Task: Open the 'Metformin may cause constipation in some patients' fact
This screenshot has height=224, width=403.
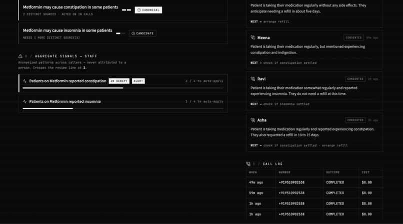Action: click(123, 10)
